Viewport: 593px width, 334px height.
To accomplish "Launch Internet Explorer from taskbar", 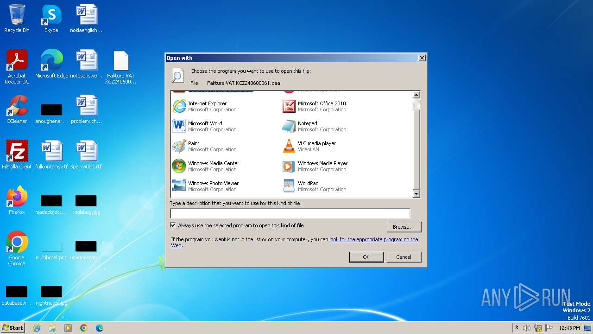I will point(37,328).
